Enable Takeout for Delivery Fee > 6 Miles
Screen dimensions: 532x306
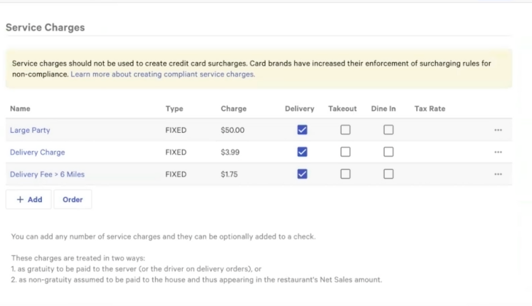pos(345,174)
